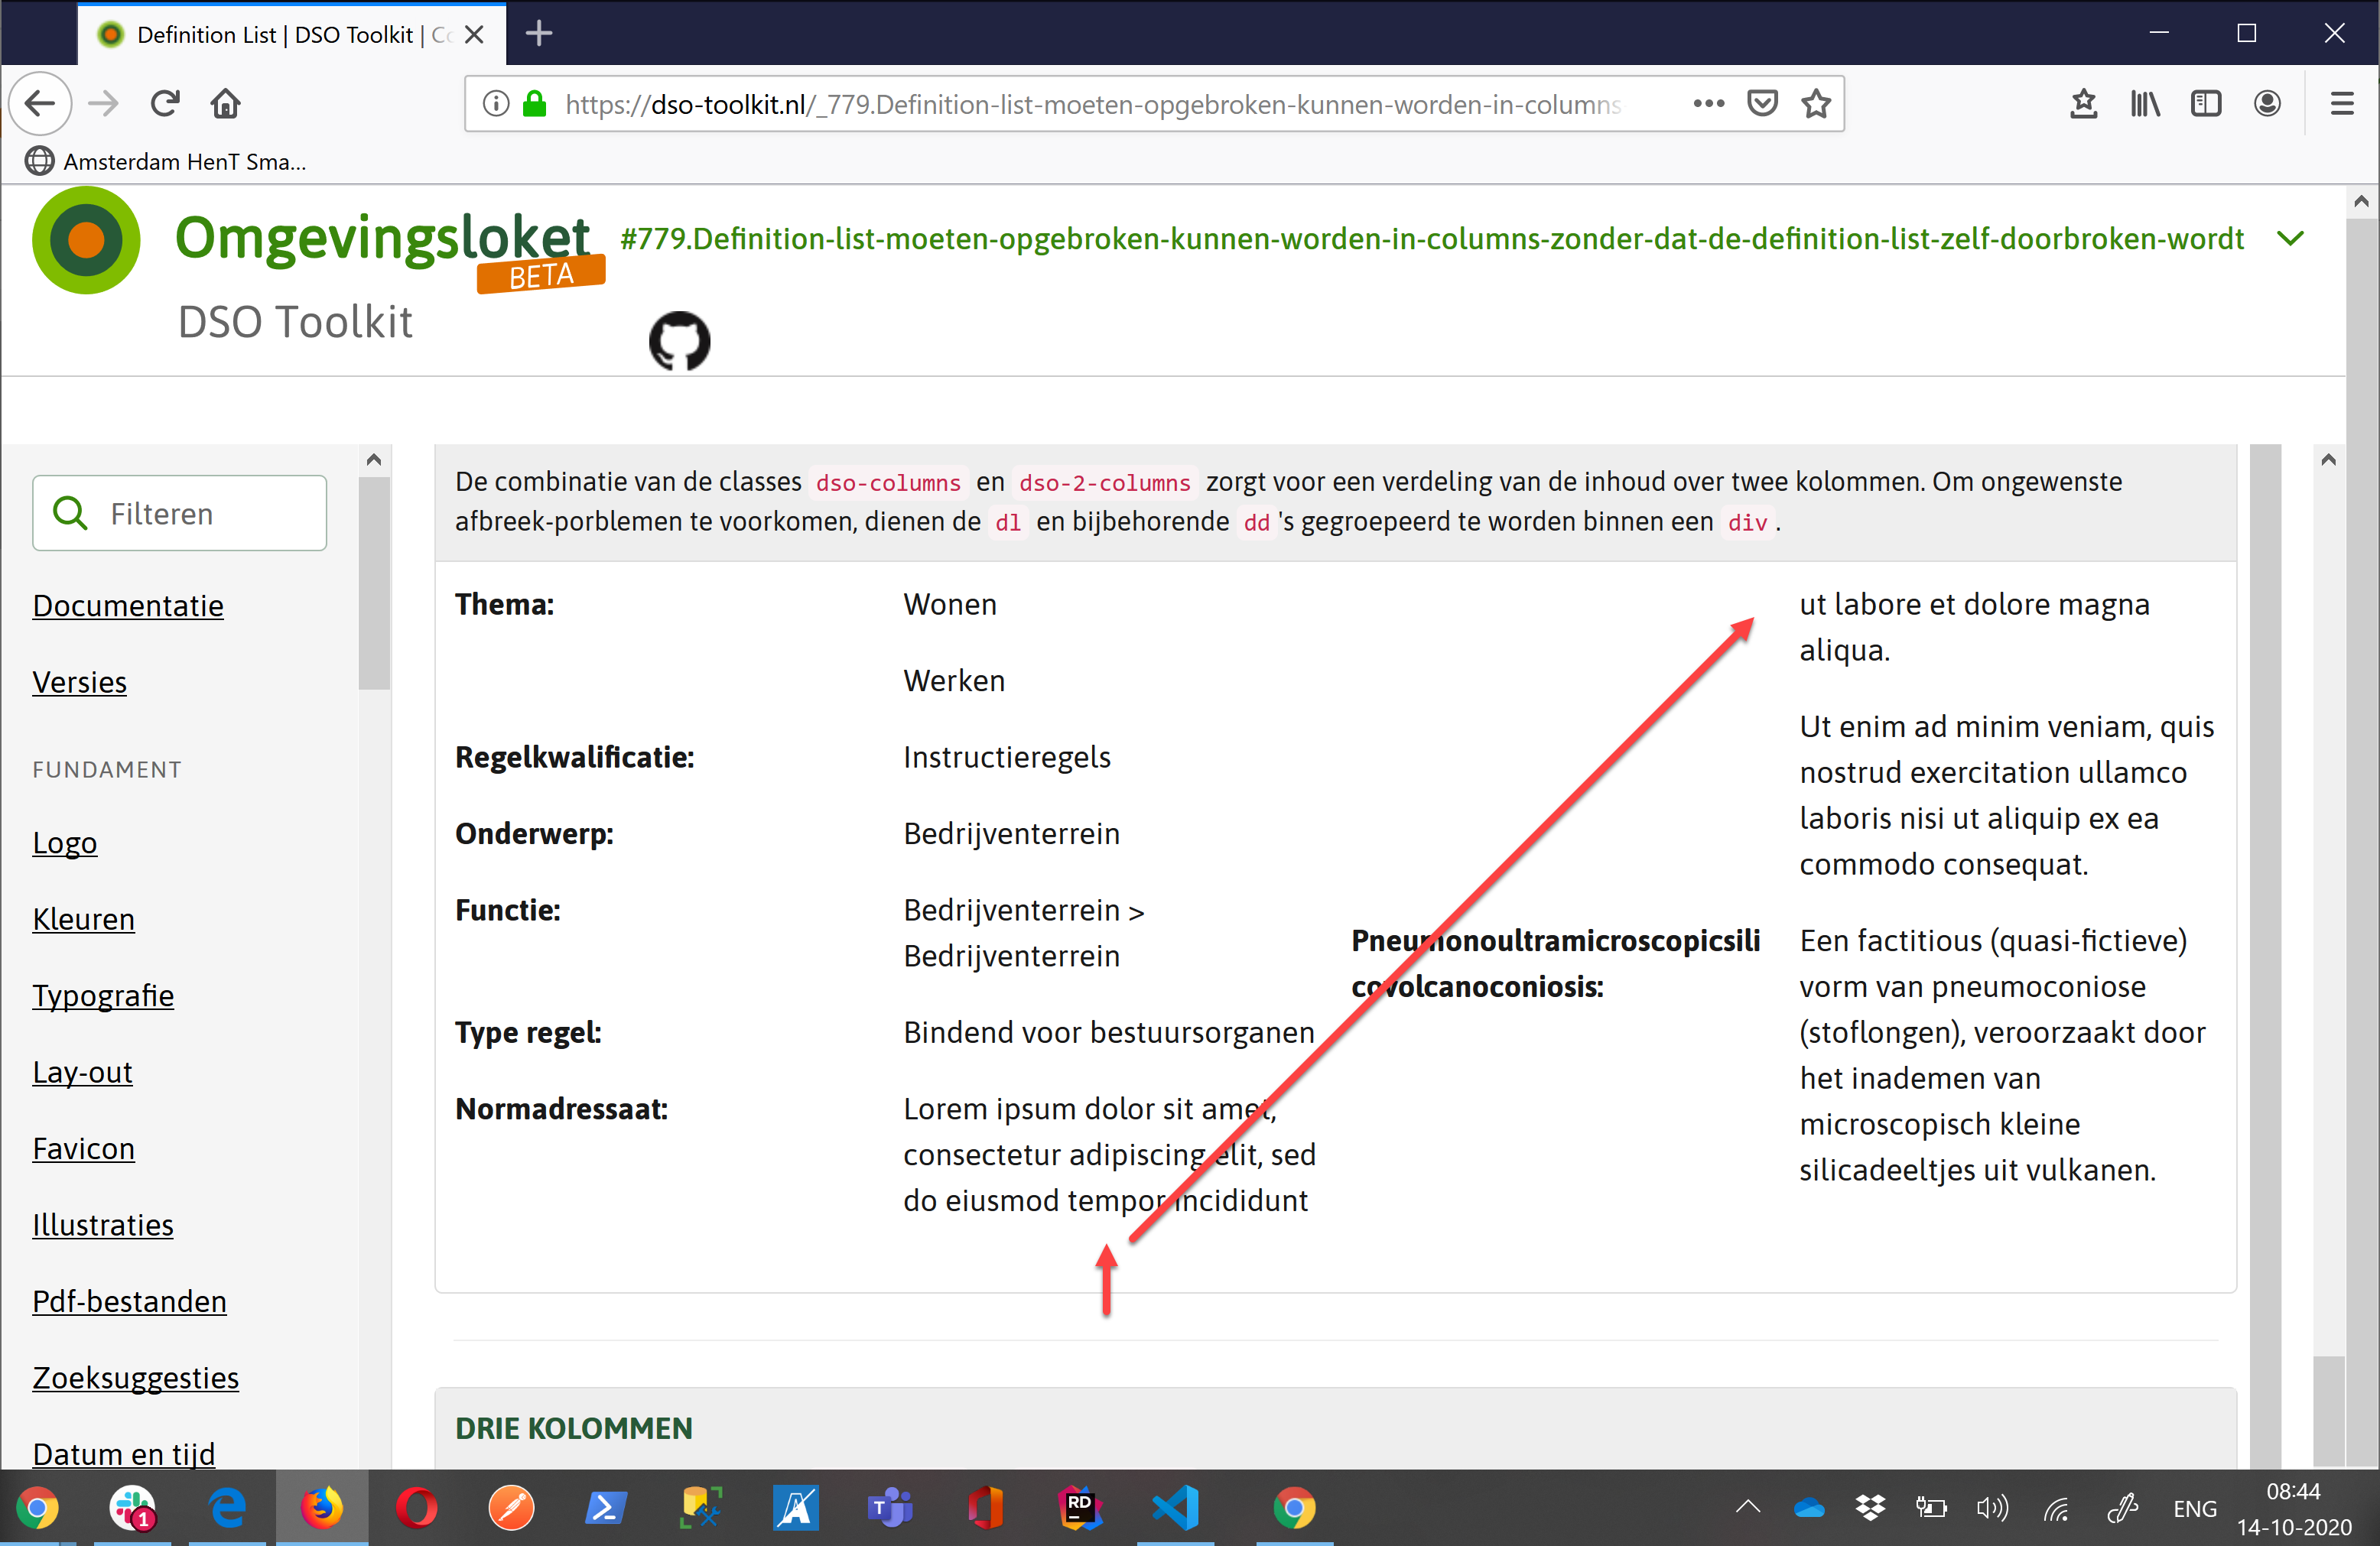Open the Firefox hamburger menu
The width and height of the screenshot is (2380, 1546).
click(2340, 103)
